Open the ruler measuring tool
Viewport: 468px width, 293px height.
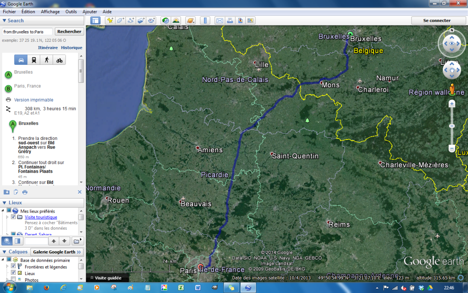[205, 21]
